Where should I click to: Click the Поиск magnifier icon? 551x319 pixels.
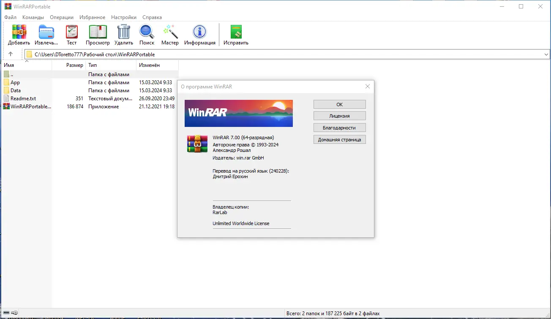point(147,32)
